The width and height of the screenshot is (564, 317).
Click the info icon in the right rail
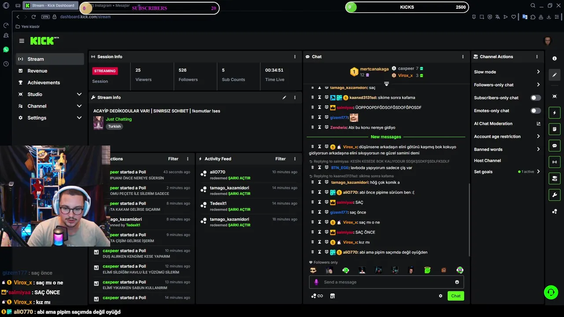pyautogui.click(x=554, y=59)
